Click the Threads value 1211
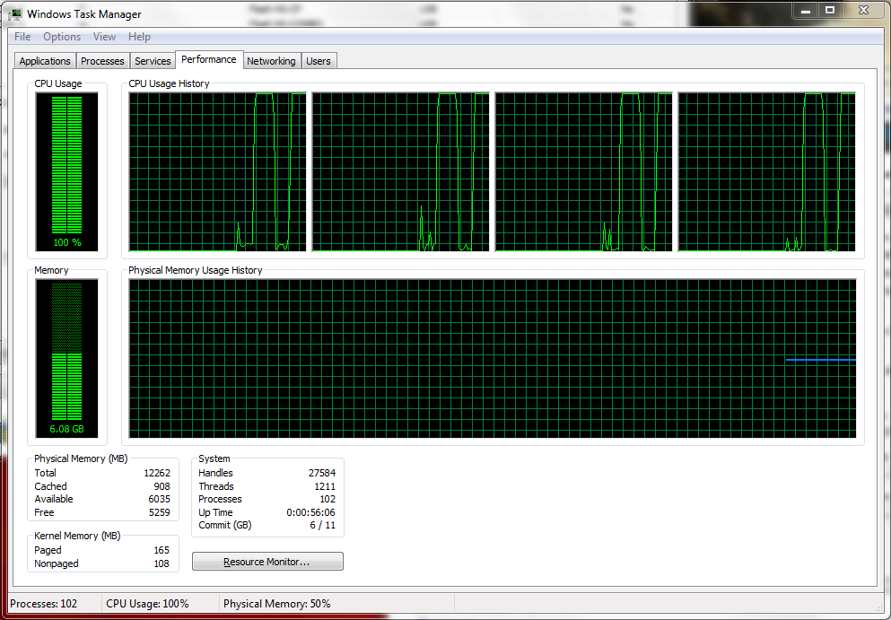This screenshot has width=891, height=620. point(325,486)
